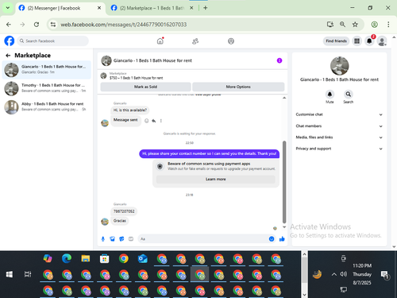Click the Search Facebook field
397x298 pixels.
(53, 41)
